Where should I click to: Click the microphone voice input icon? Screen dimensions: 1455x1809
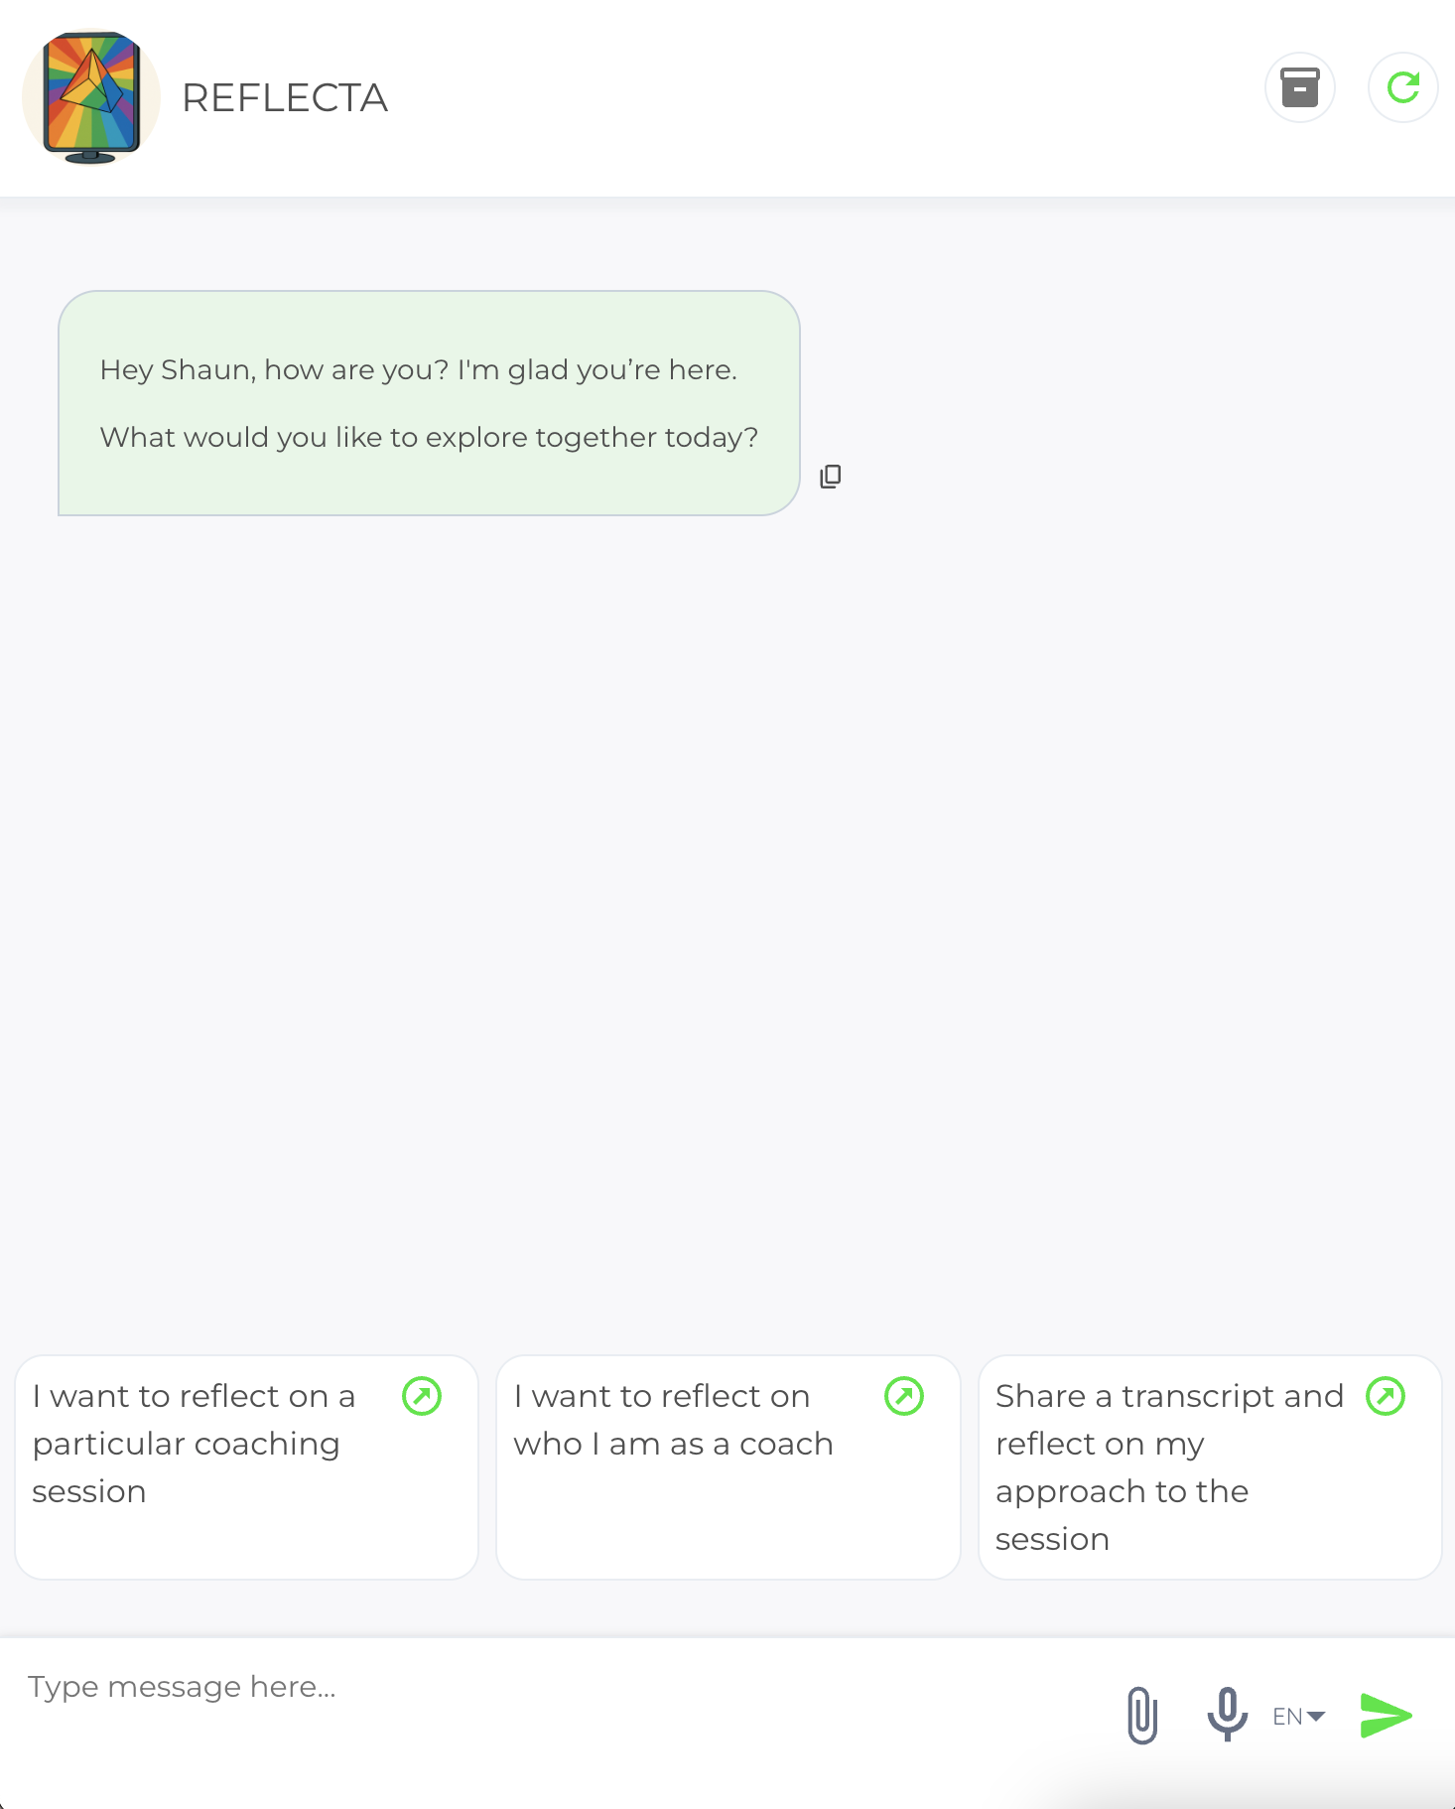pos(1227,1713)
